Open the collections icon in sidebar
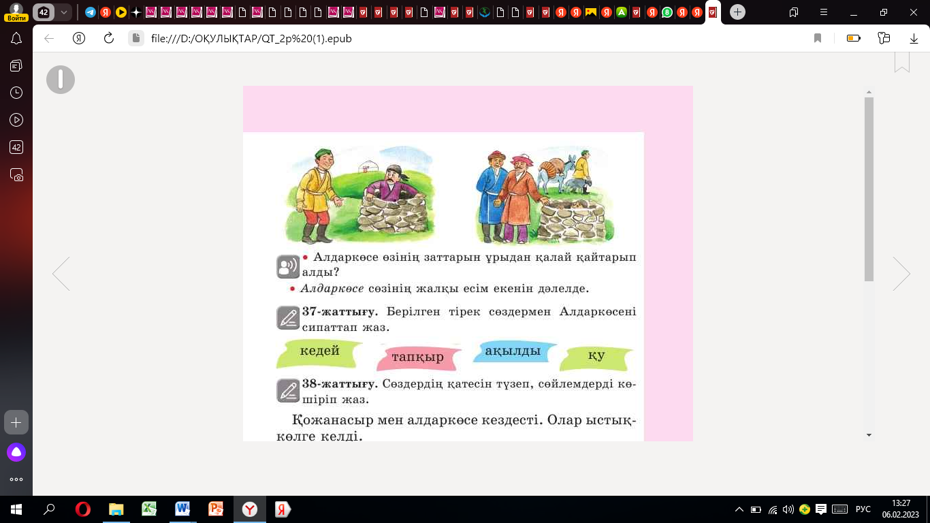The width and height of the screenshot is (930, 523). 16,65
